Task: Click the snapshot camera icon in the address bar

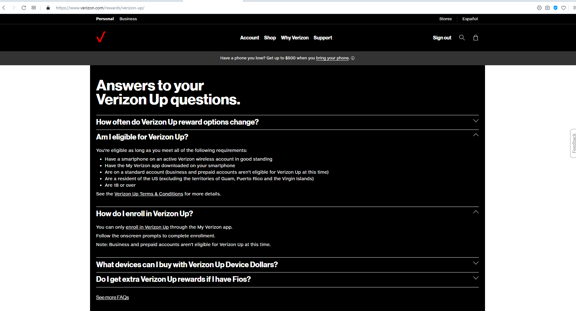Action: click(x=547, y=8)
